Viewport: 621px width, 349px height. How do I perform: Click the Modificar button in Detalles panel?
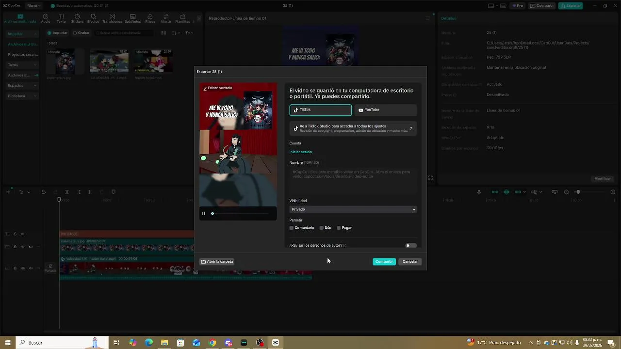[x=603, y=179]
